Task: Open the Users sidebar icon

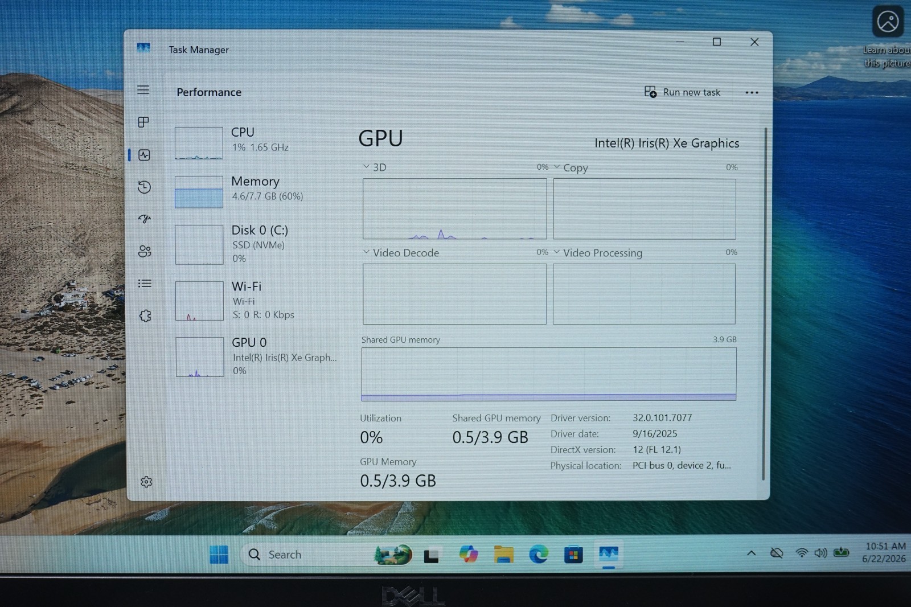Action: click(x=145, y=251)
